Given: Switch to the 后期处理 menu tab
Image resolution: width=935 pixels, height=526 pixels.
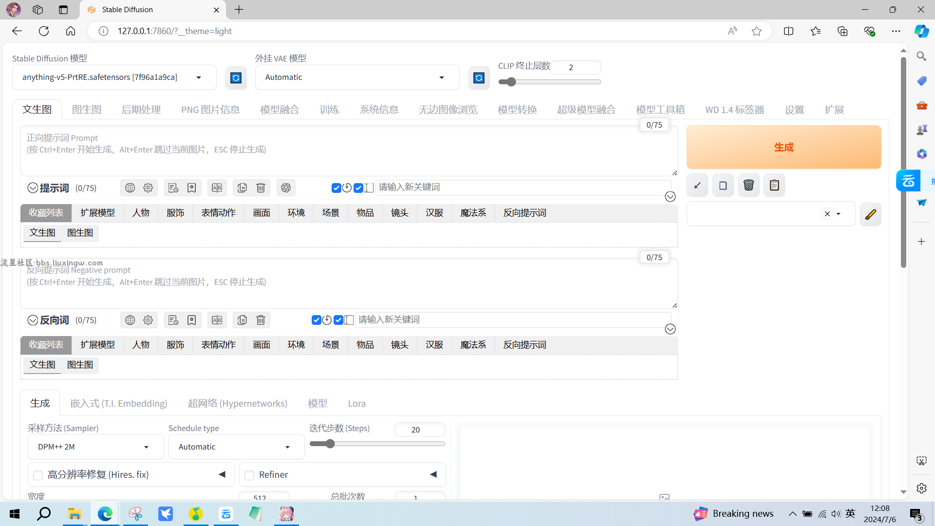Looking at the screenshot, I should coord(141,109).
